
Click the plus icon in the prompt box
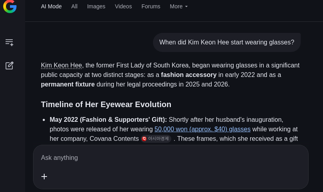click(x=44, y=177)
